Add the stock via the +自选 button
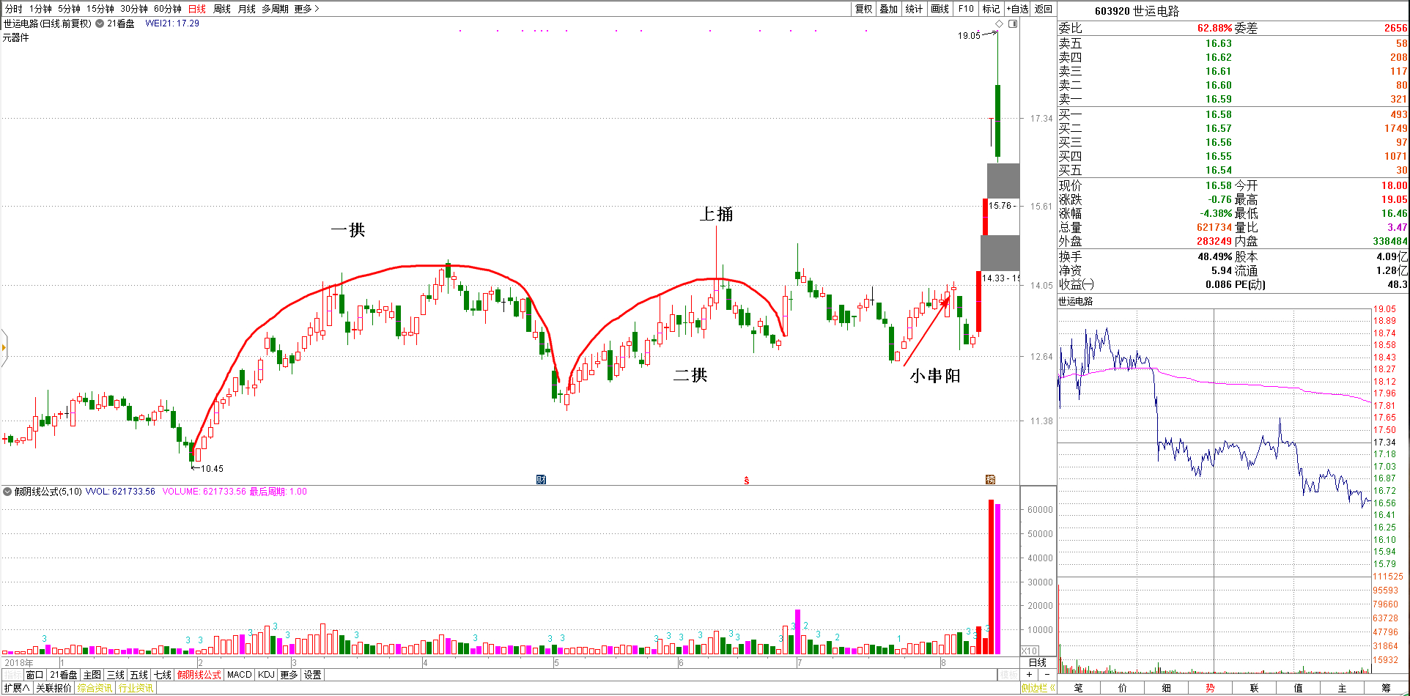Viewport: 1410px width, 696px height. click(x=1017, y=9)
